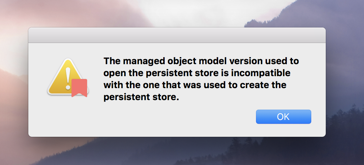This screenshot has width=364, height=165.
Task: Dismiss the alert with the blue OK button
Action: coord(284,117)
